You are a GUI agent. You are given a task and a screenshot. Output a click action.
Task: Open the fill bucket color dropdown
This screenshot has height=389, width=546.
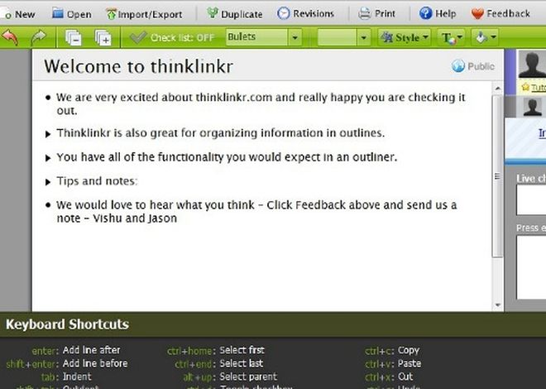[486, 37]
